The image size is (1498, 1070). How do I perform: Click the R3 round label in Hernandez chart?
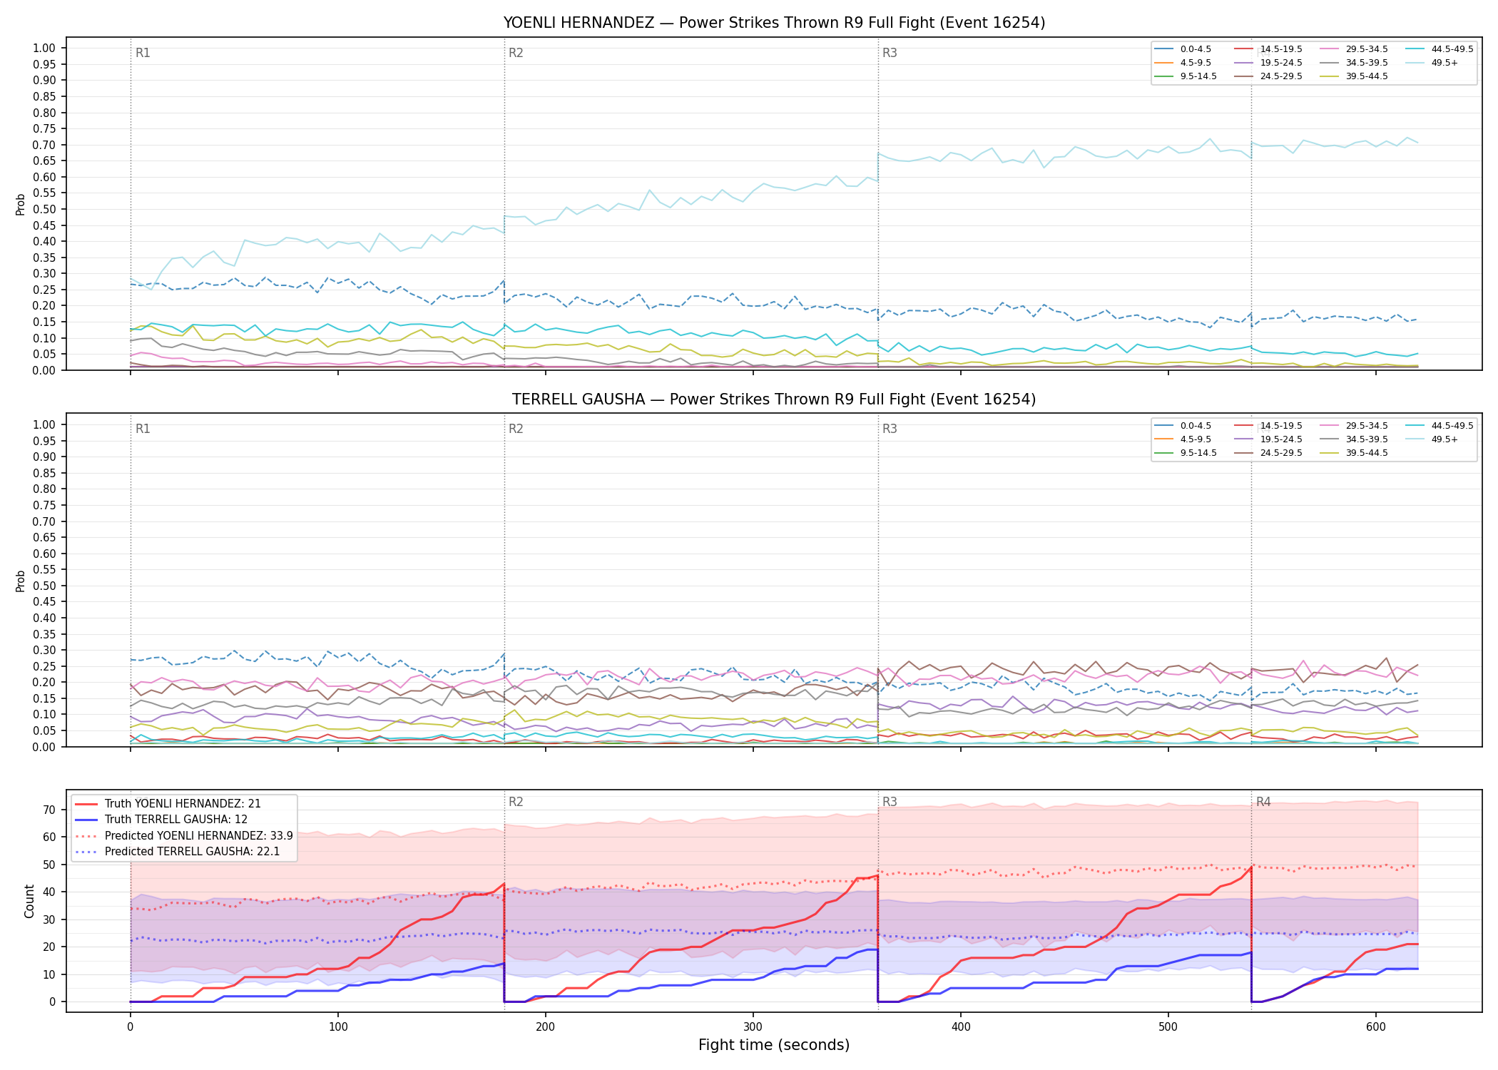(x=890, y=53)
